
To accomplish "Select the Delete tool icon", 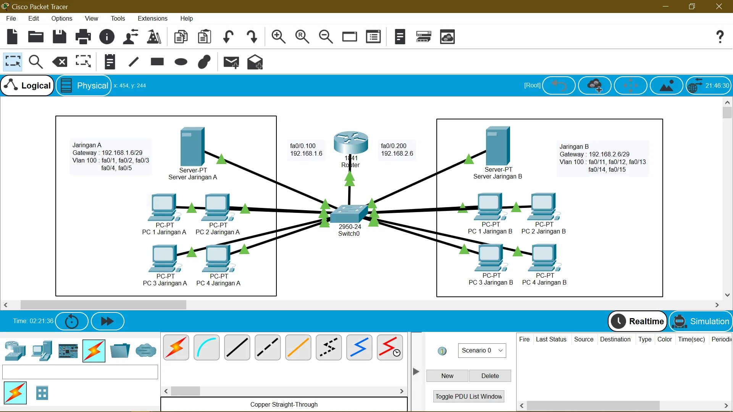I will pos(60,62).
